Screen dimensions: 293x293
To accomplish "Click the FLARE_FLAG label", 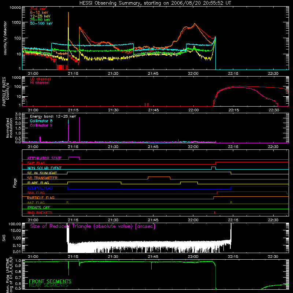I will click(x=38, y=183).
